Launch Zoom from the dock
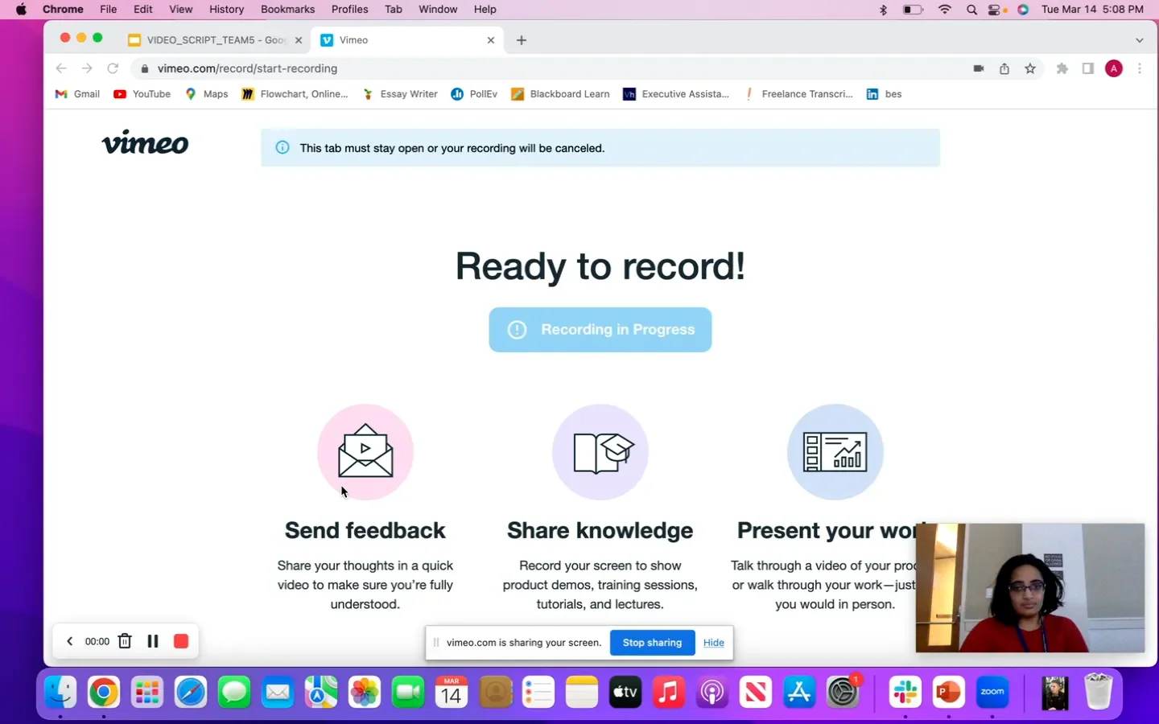 coord(992,692)
